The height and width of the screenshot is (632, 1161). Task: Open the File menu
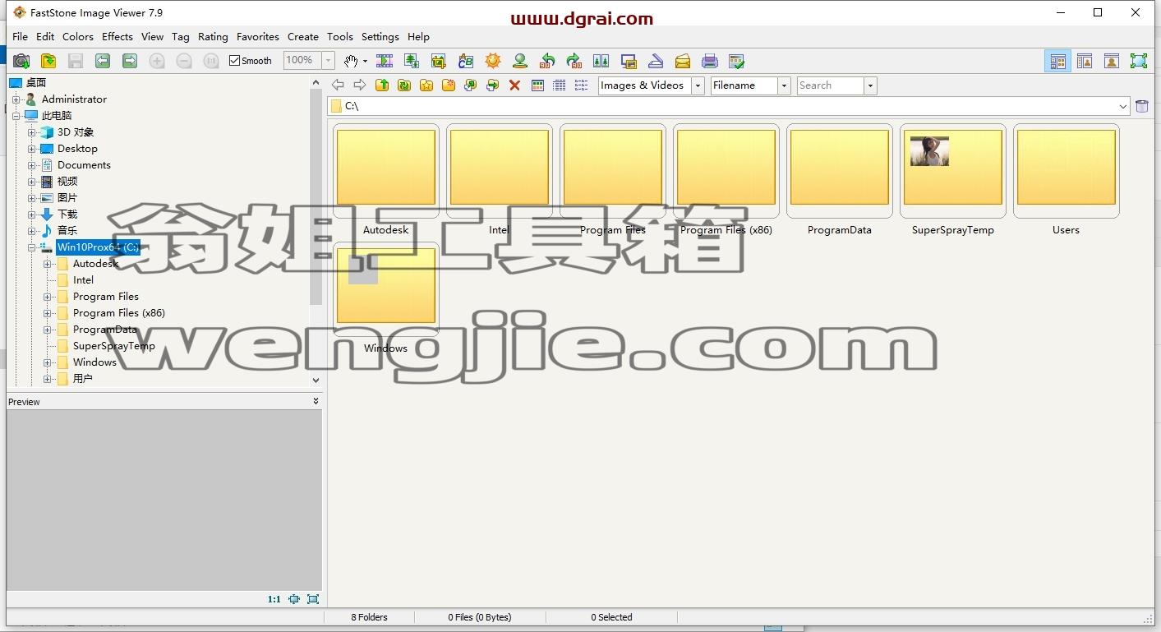click(20, 37)
